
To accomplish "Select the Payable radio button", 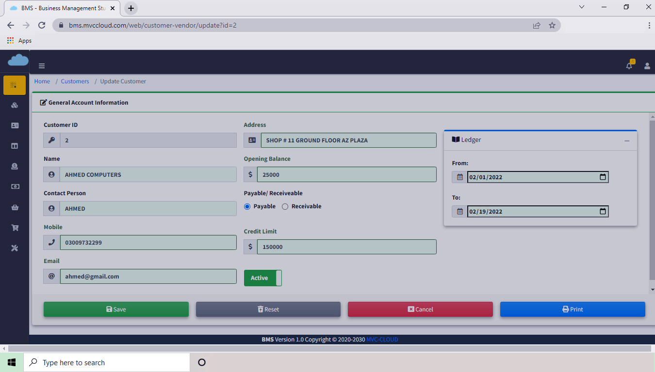I will pos(247,206).
